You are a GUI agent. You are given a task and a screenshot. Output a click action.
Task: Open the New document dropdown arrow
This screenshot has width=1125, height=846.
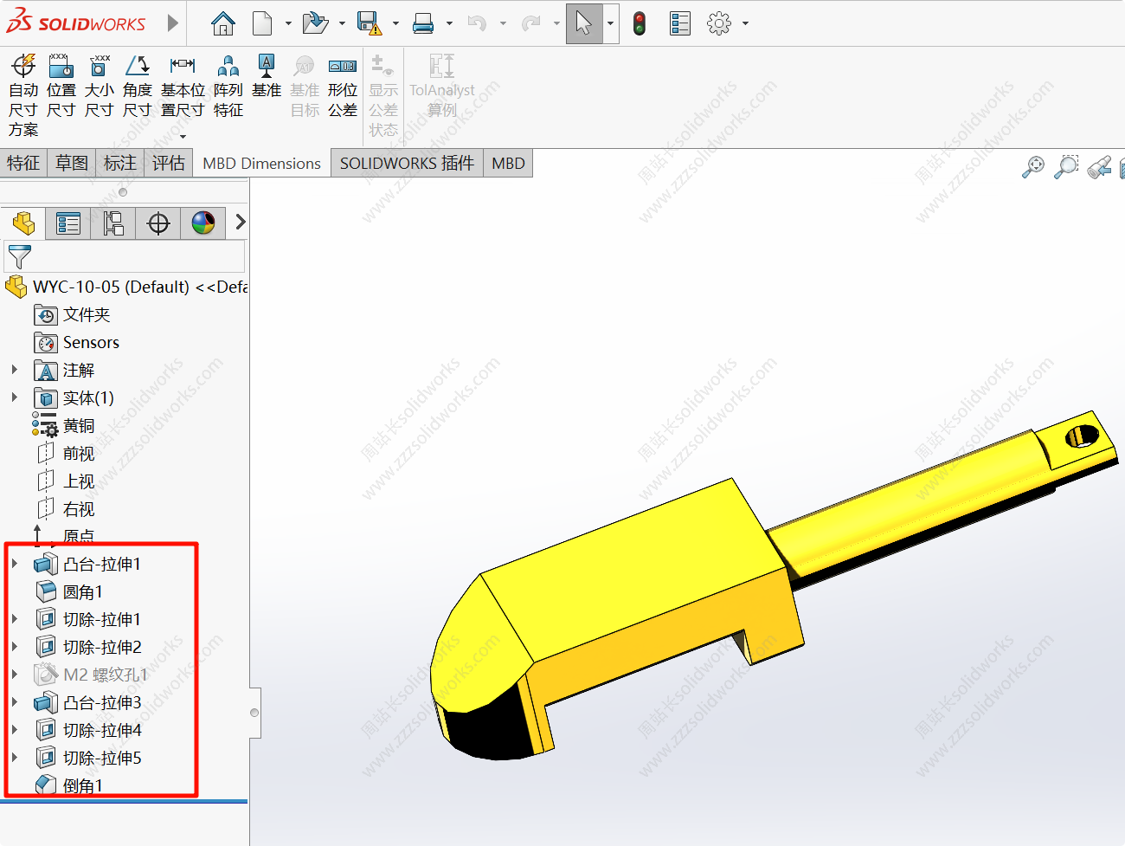(x=288, y=23)
